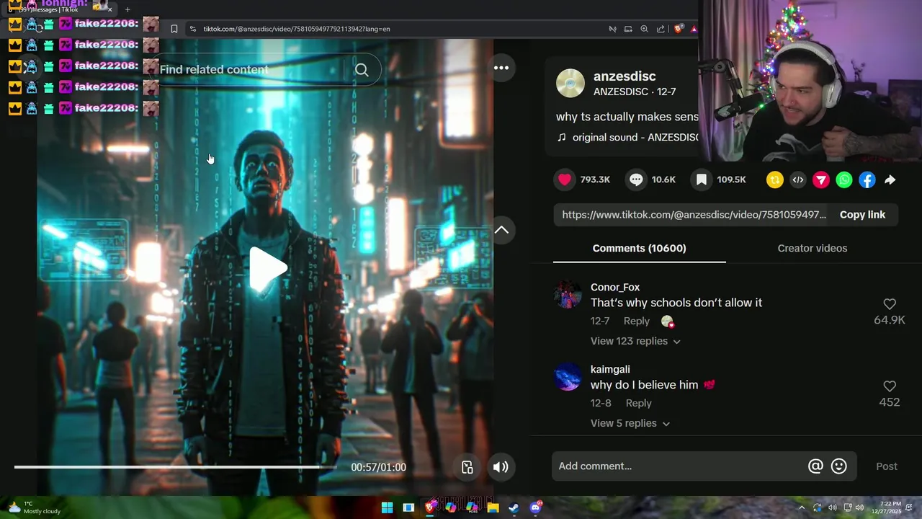This screenshot has height=519, width=922.
Task: Open anzesdisc profile avatar
Action: [x=570, y=84]
